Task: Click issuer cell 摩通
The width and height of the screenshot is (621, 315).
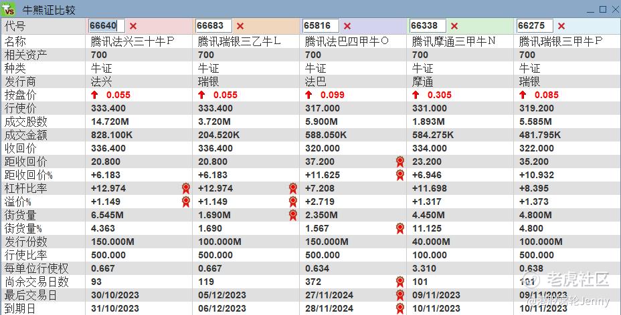Action: click(422, 81)
